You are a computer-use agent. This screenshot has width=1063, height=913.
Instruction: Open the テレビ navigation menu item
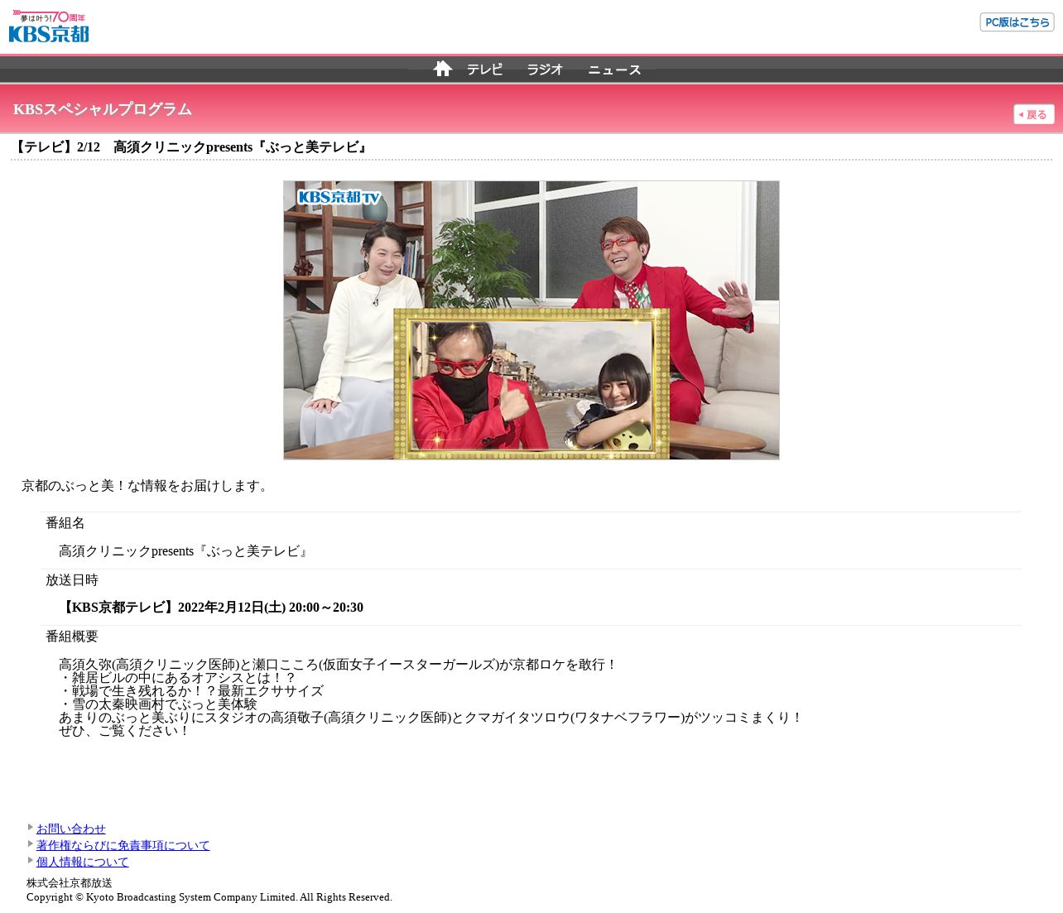click(484, 70)
